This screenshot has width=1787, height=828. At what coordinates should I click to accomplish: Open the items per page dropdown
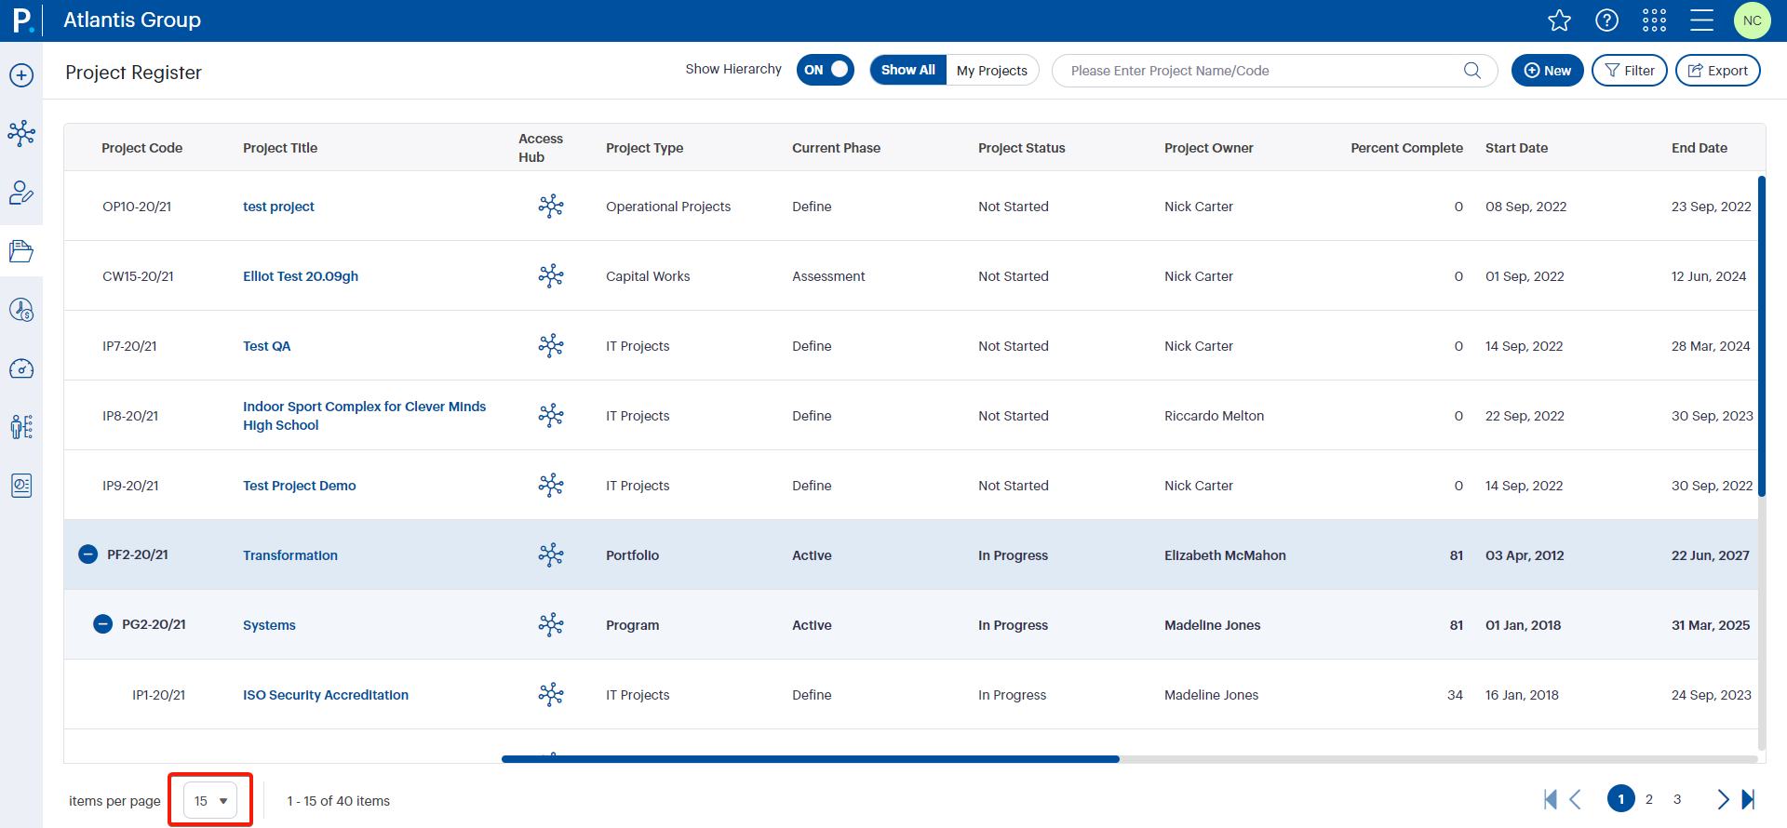pyautogui.click(x=210, y=800)
